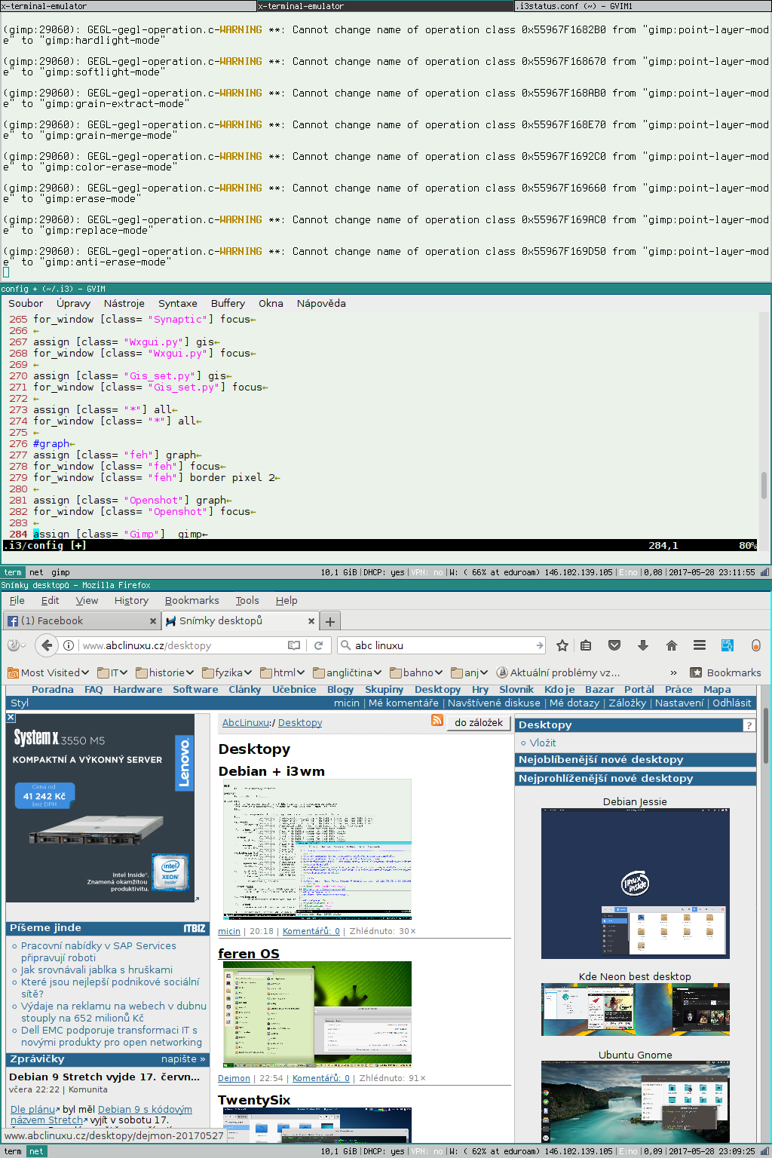
Task: Open the Syntaxe menu in GVIM
Action: (x=177, y=303)
